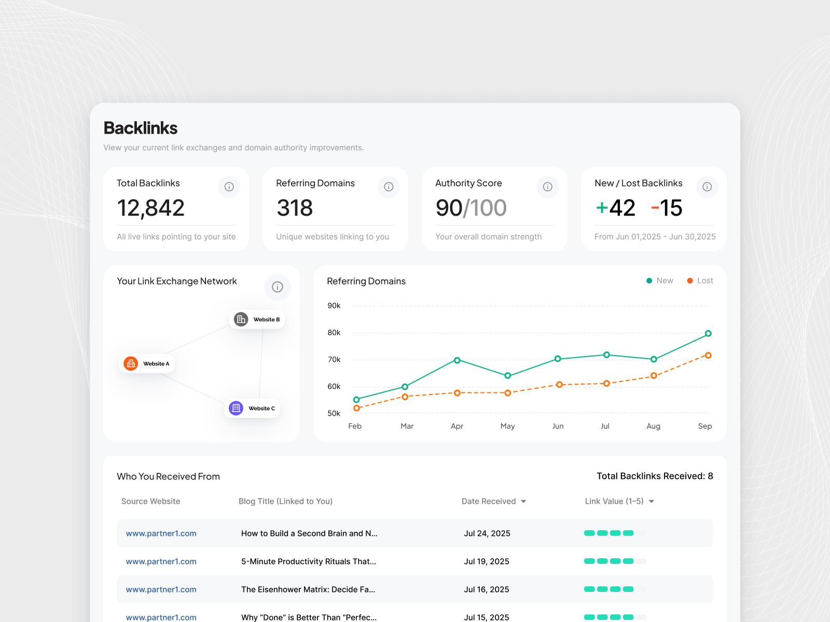Screen dimensions: 830x622
Task: Select the Website C network node
Action: click(252, 408)
